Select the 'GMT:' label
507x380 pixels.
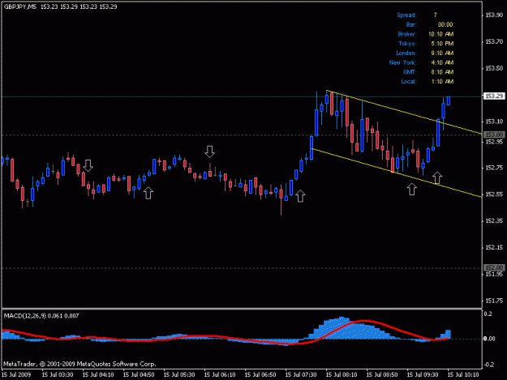click(410, 72)
